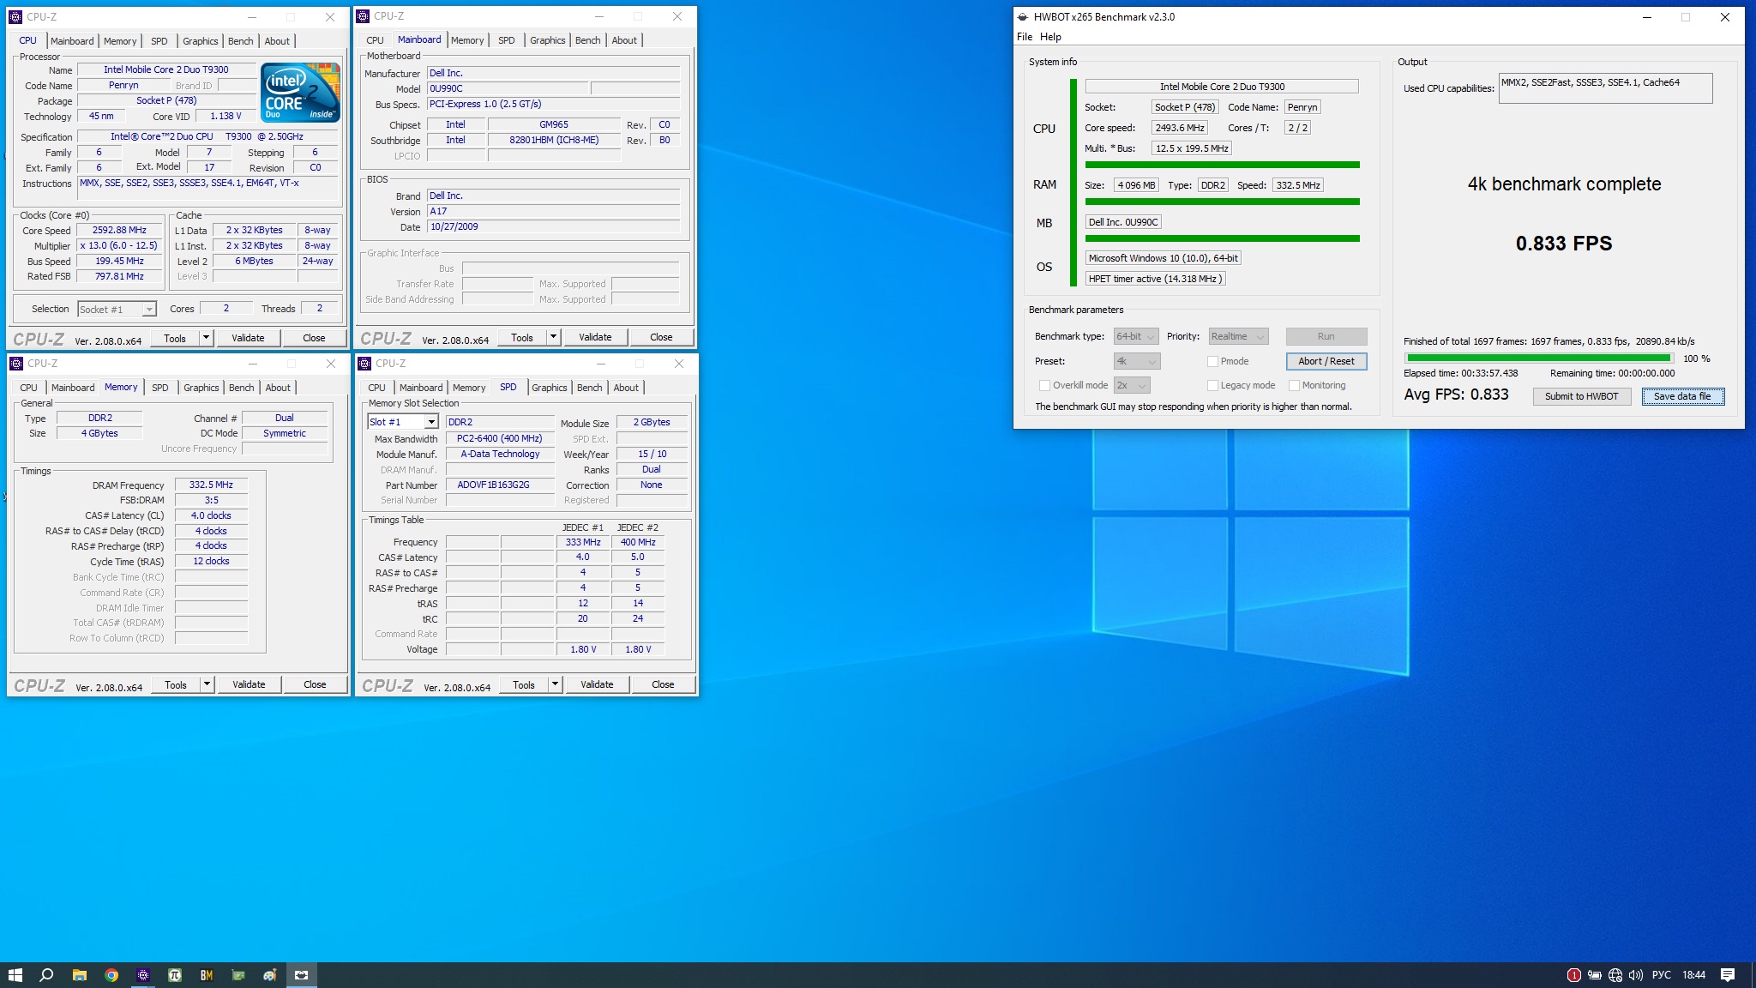Click the Run benchmark button
This screenshot has width=1756, height=988.
coord(1326,336)
